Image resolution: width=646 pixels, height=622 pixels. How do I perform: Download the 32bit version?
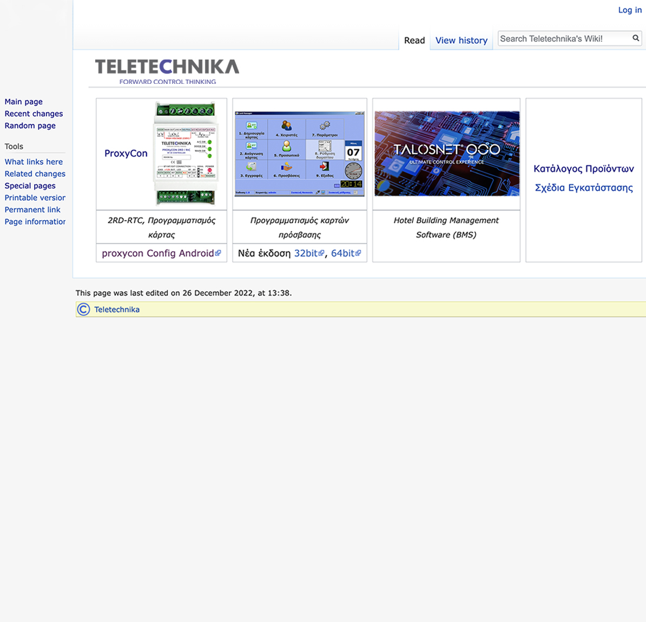[306, 253]
